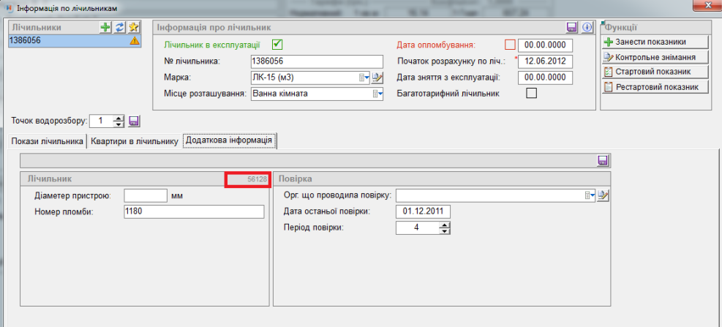The width and height of the screenshot is (722, 327).
Task: Save meter info with the floppy disk icon
Action: pyautogui.click(x=573, y=27)
